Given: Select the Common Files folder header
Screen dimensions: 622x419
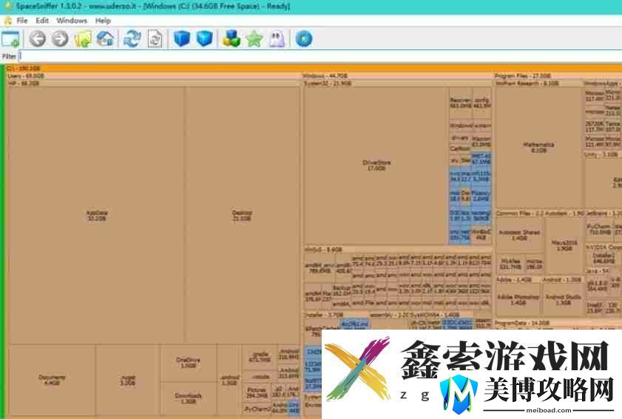Looking at the screenshot, I should point(519,214).
